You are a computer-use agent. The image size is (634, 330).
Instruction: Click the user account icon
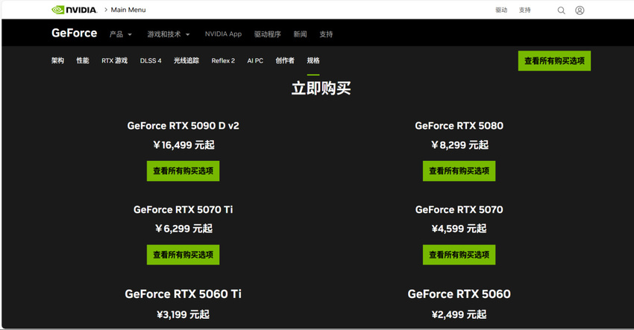click(580, 10)
